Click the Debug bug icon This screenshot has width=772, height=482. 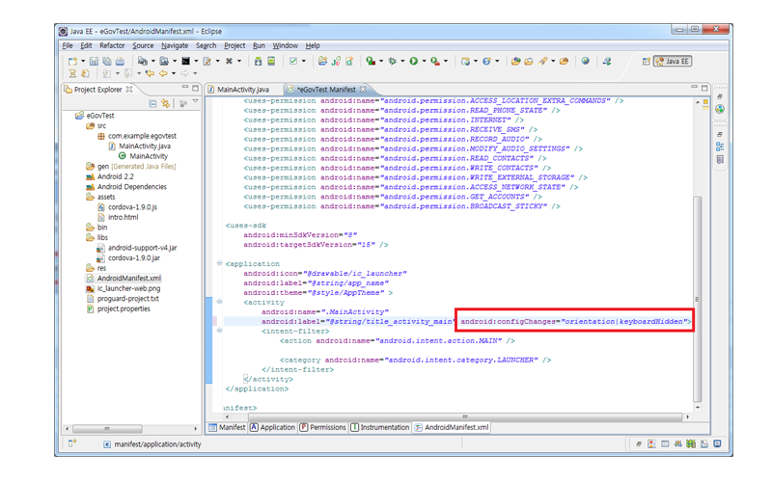(x=392, y=61)
